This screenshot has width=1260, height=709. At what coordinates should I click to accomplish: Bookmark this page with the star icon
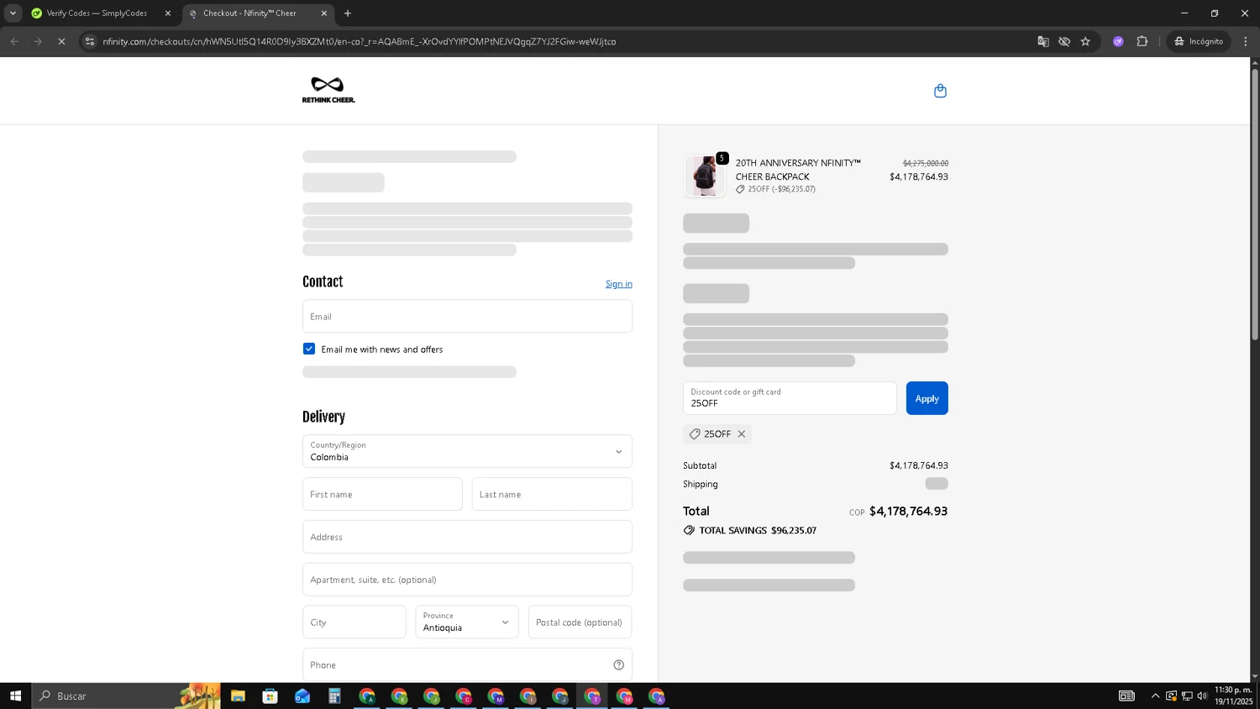[x=1085, y=41]
